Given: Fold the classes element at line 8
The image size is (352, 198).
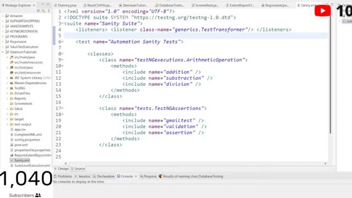Looking at the screenshot, I should point(62,54).
